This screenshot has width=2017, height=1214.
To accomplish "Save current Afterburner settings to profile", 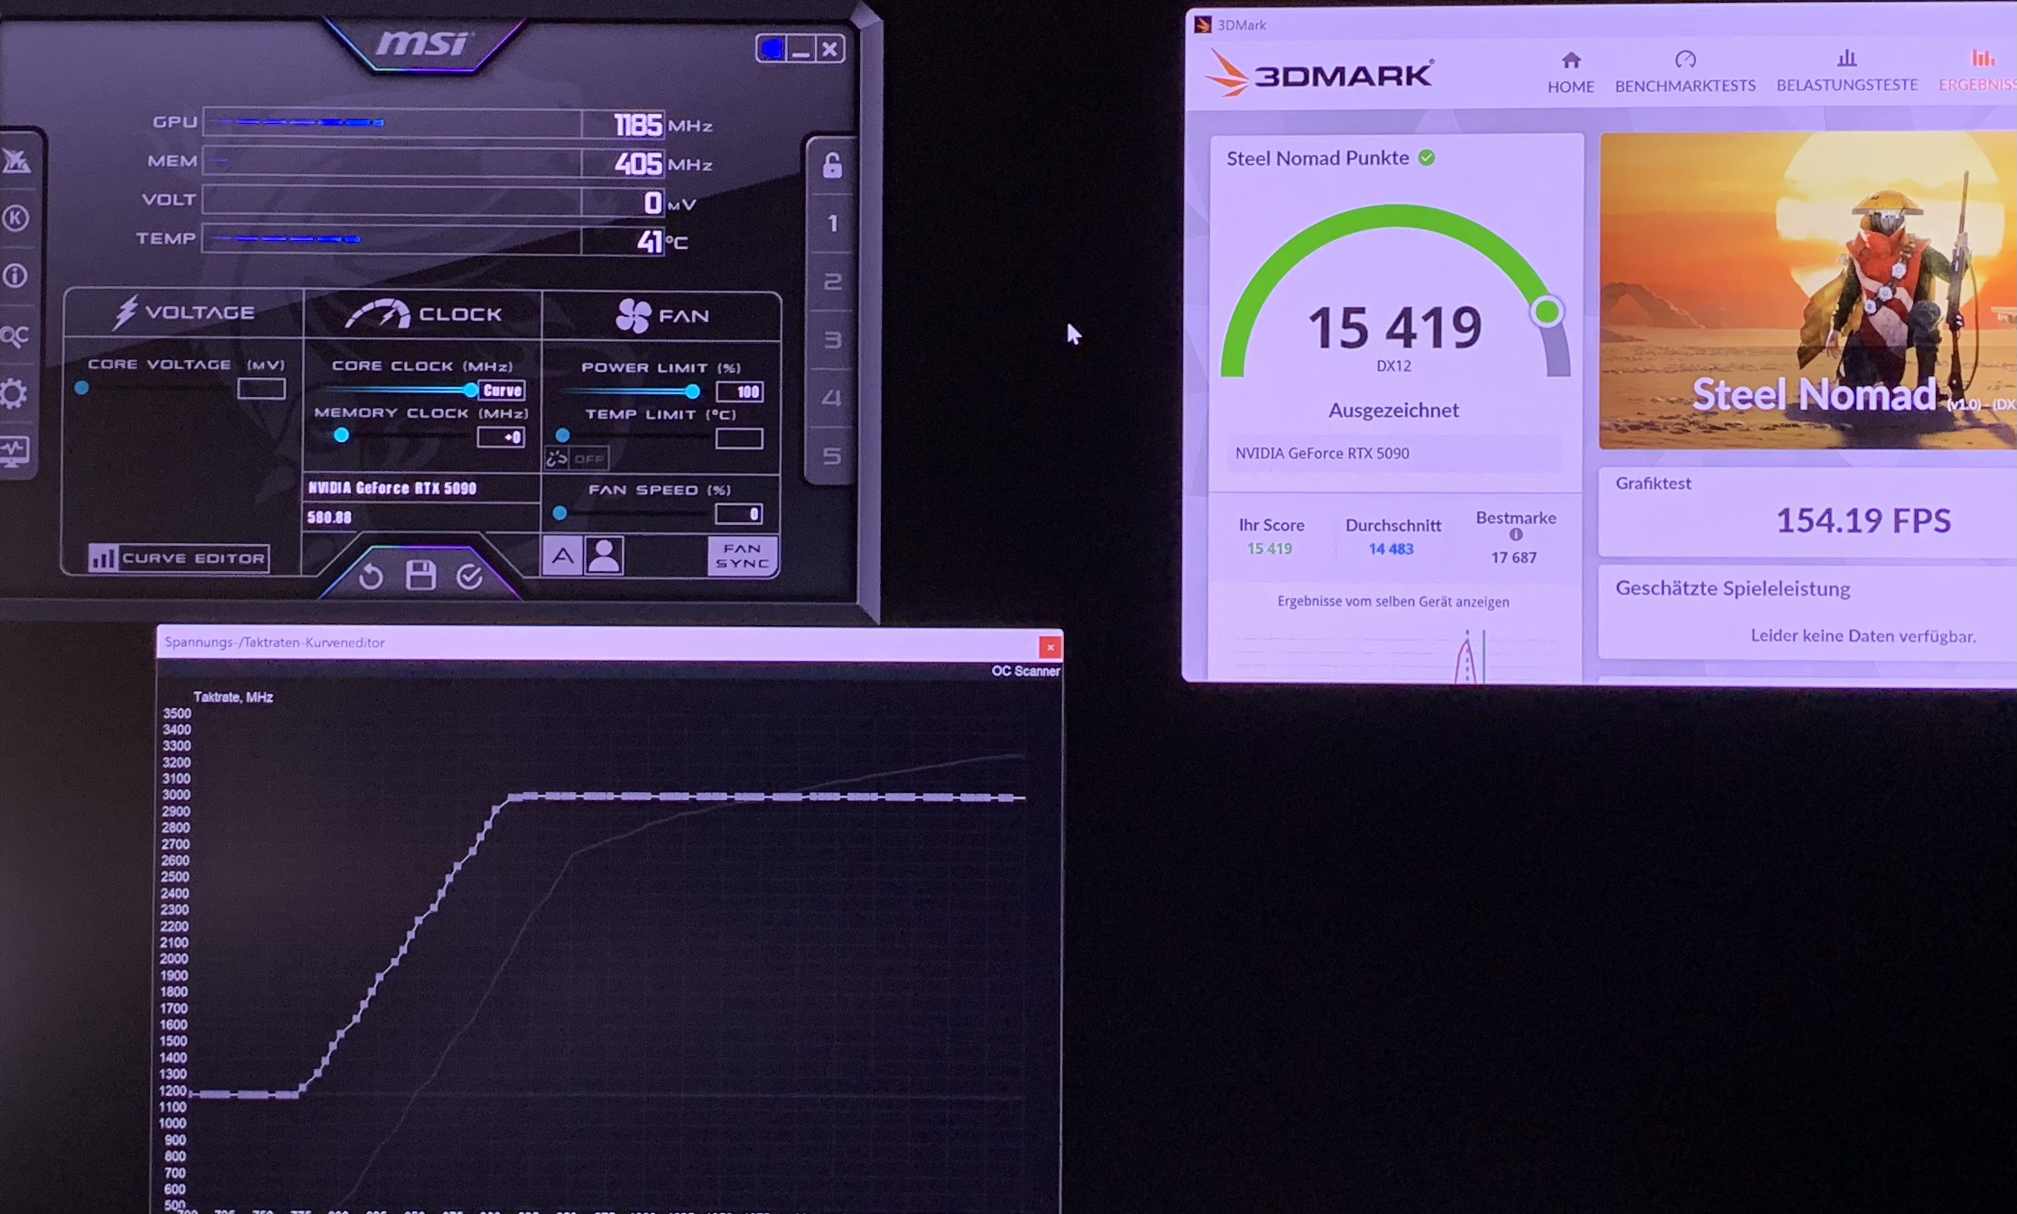I will point(420,575).
